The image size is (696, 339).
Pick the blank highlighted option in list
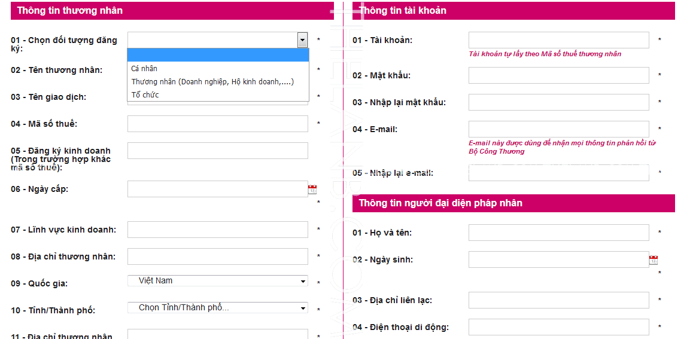coord(218,56)
